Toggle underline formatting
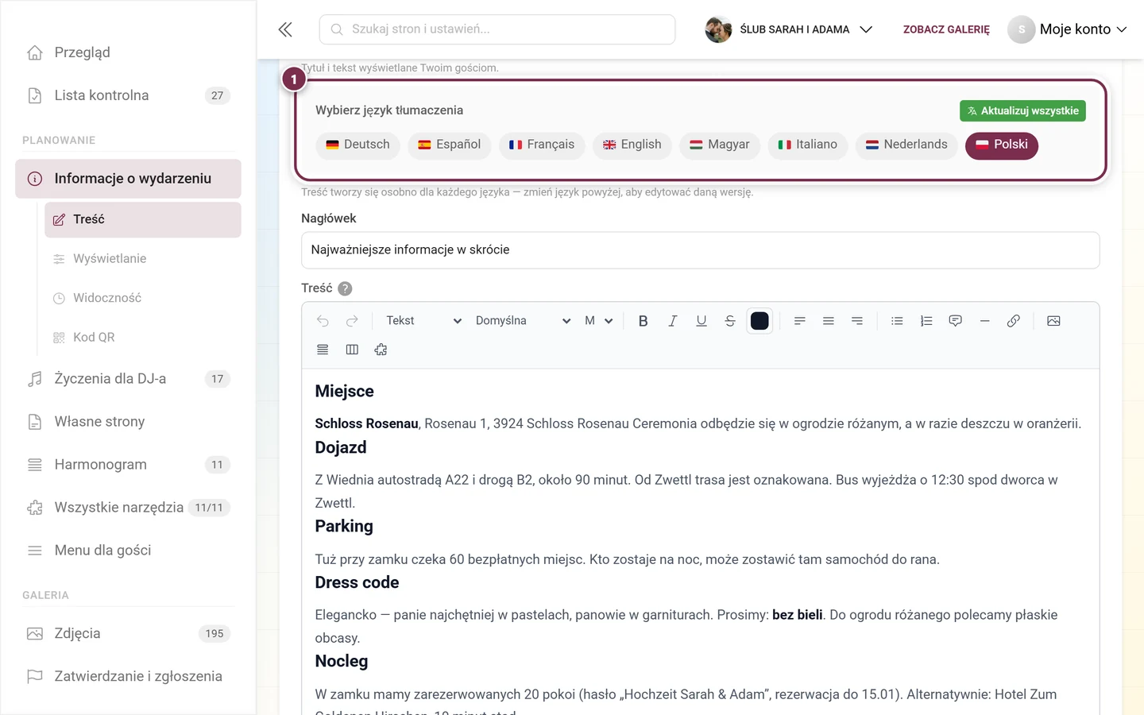The width and height of the screenshot is (1144, 715). pyautogui.click(x=701, y=321)
